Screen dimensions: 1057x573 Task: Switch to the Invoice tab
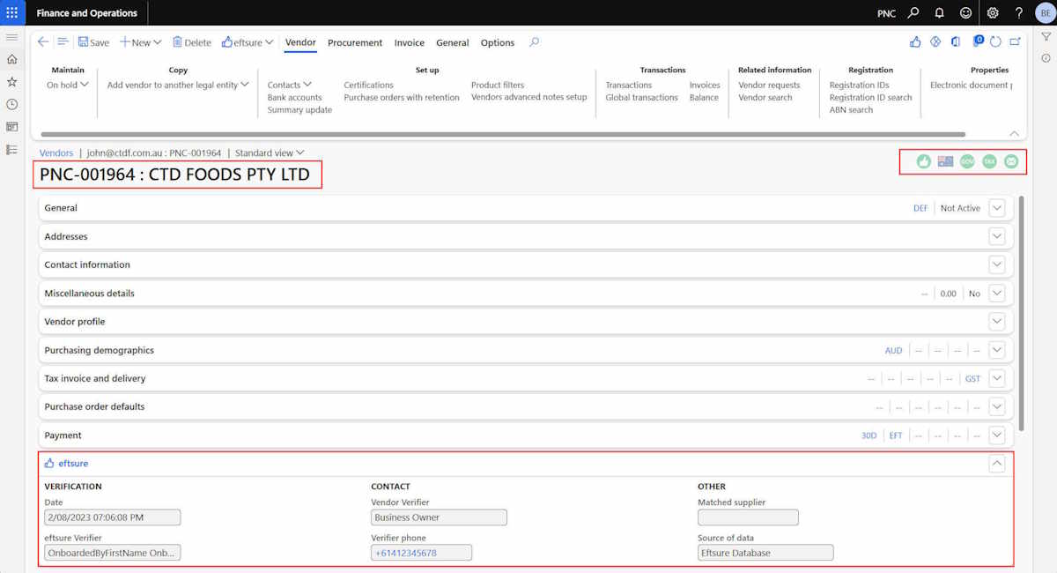click(409, 42)
